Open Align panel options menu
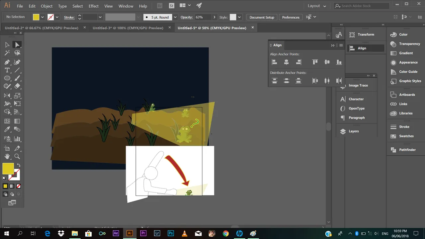 click(x=341, y=45)
